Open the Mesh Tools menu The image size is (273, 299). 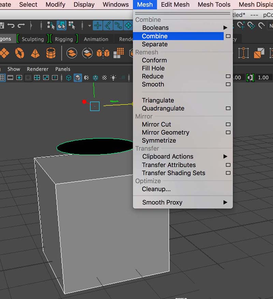[x=214, y=4]
